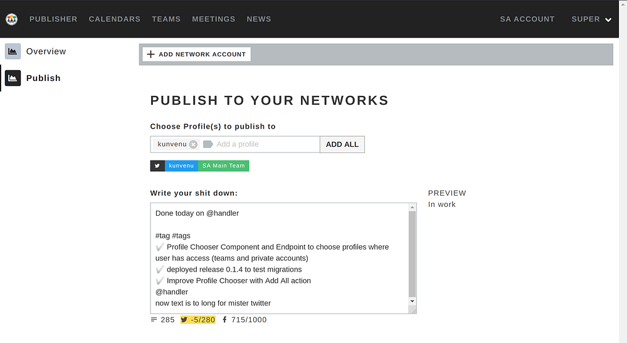Click the app logo in navbar
This screenshot has height=343, width=627.
pyautogui.click(x=11, y=19)
